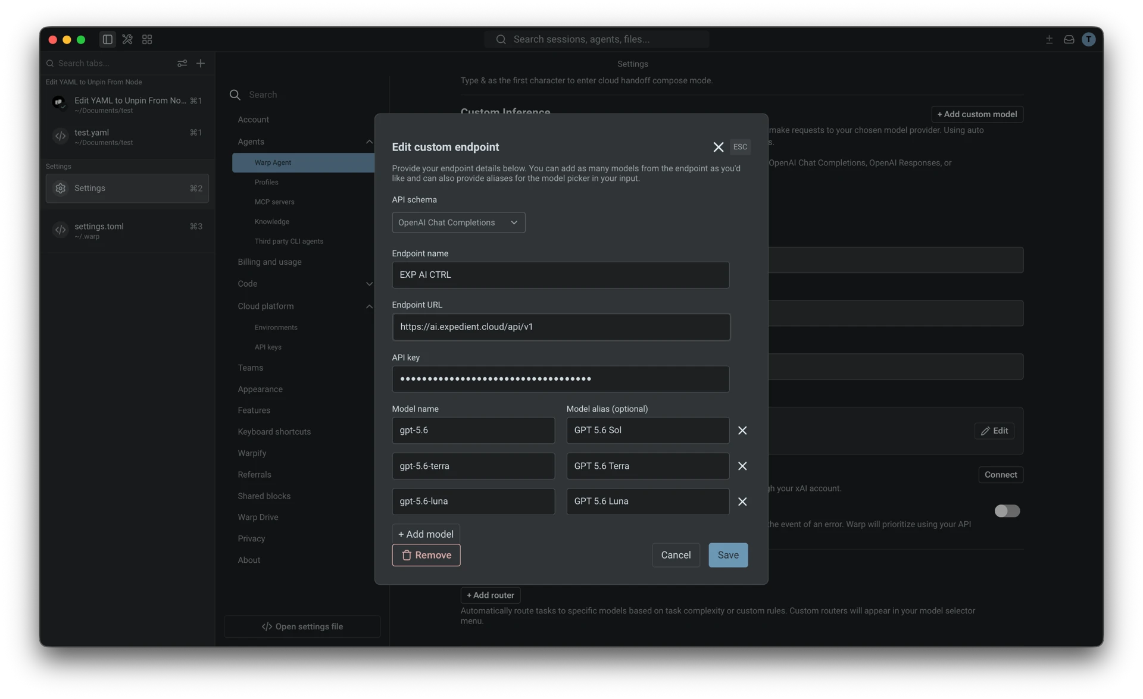The image size is (1143, 699).
Task: Click the Cancel button
Action: coord(676,555)
